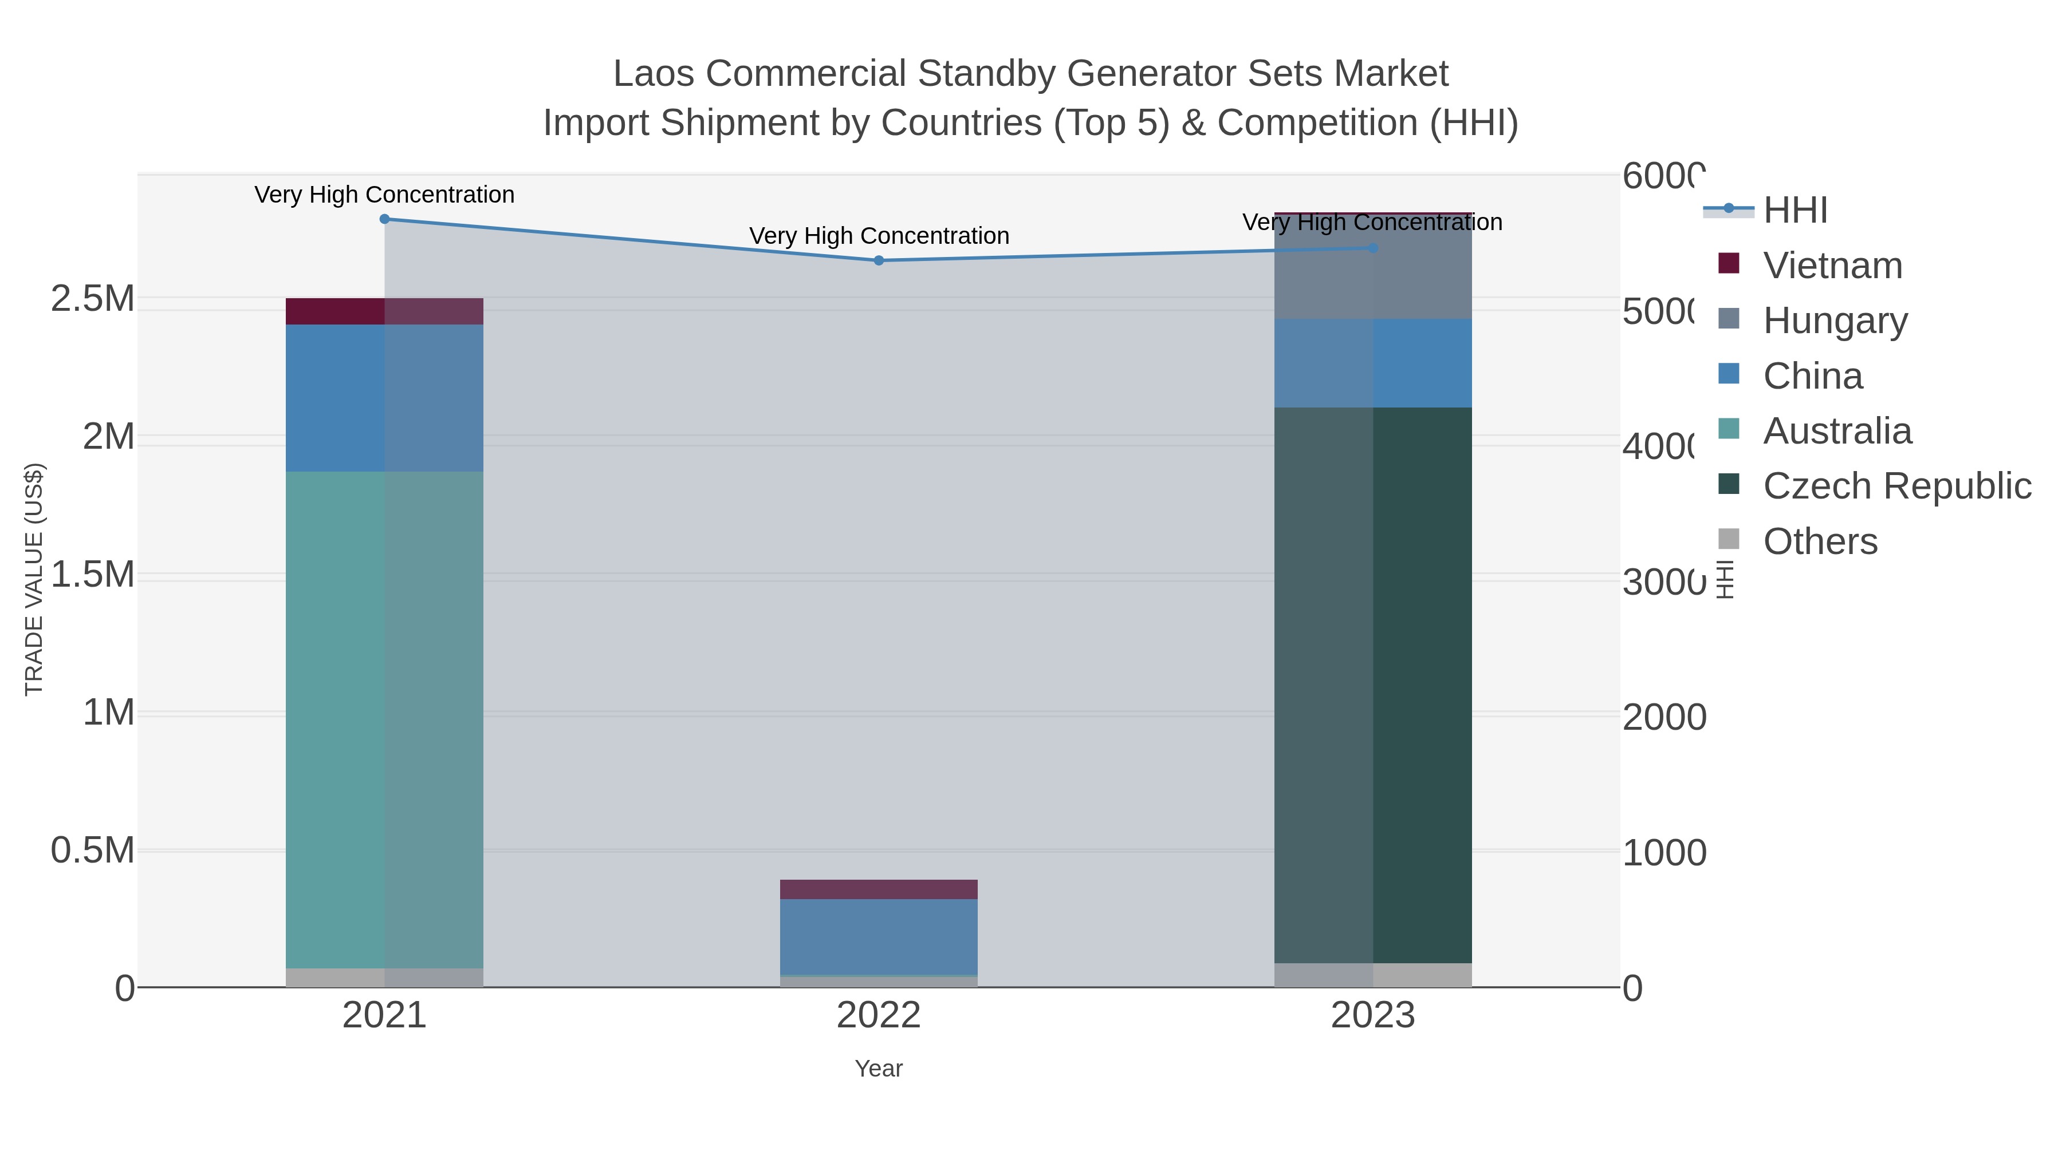Click the 2022 Very High Concentration annotation

pos(879,236)
